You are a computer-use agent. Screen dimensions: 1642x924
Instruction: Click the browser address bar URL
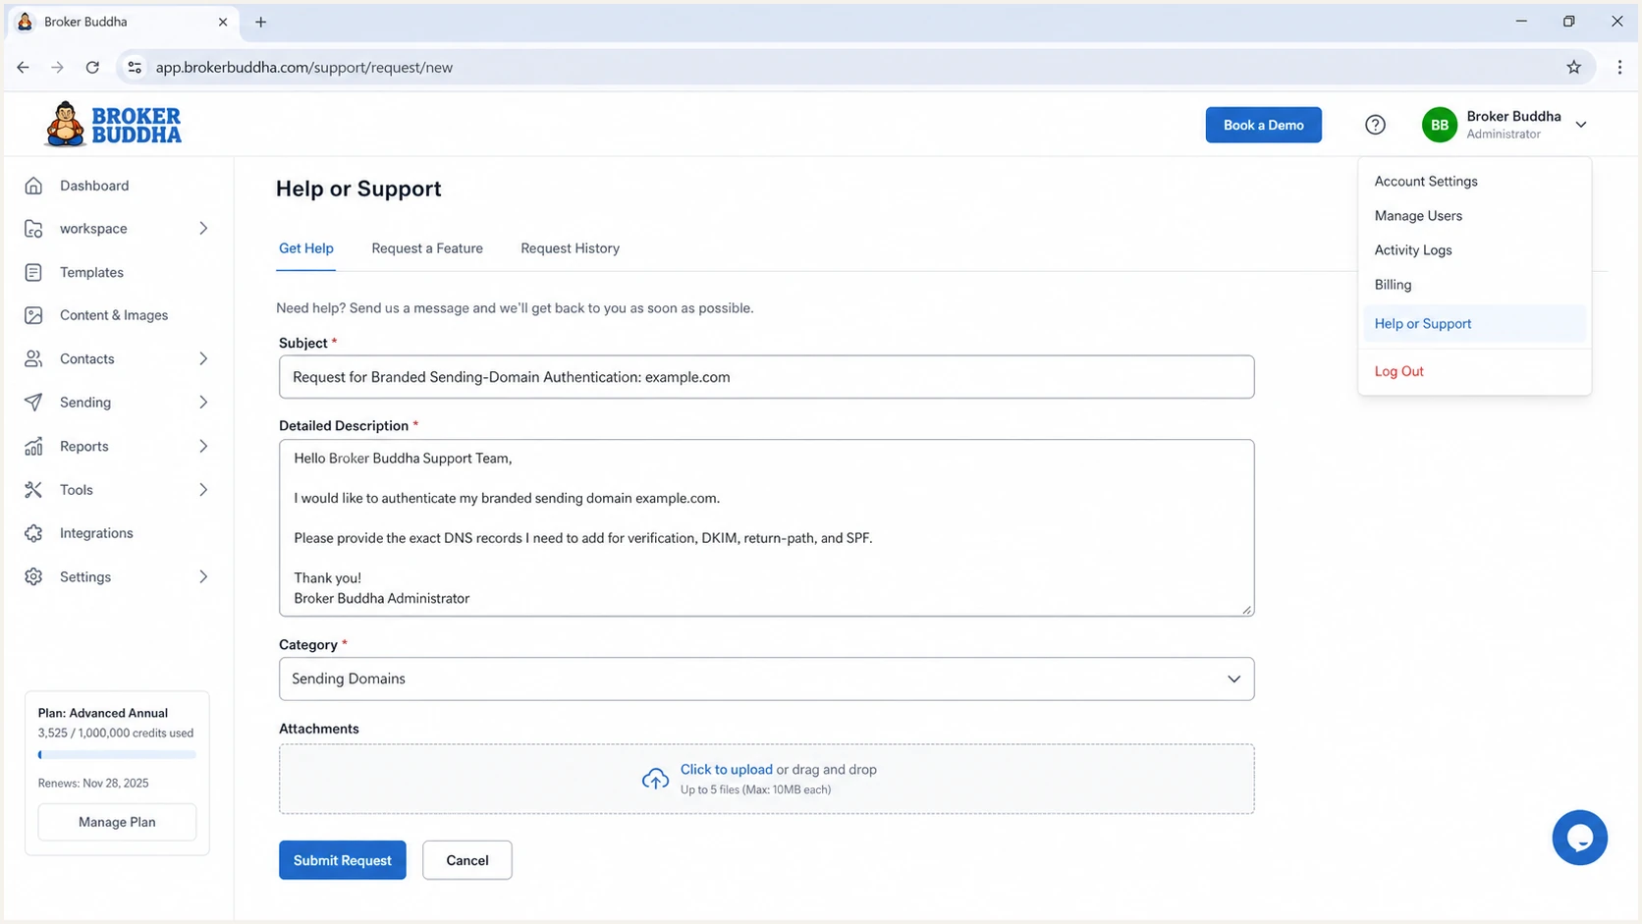pos(304,68)
